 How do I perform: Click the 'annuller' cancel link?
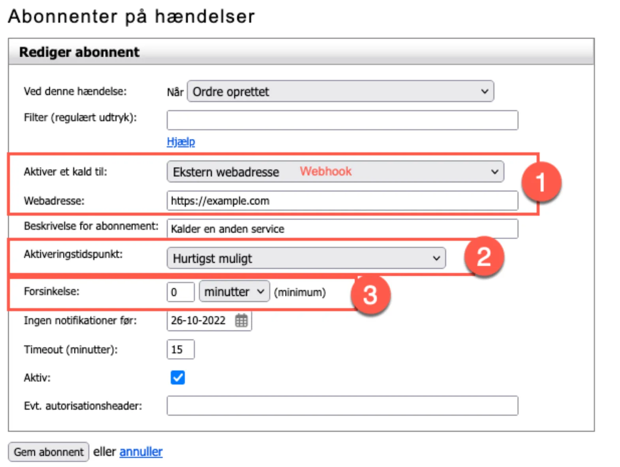141,452
